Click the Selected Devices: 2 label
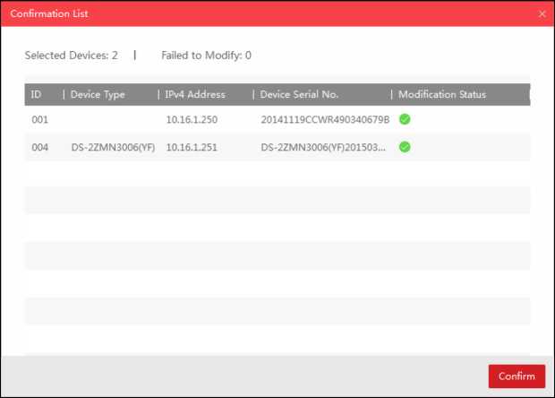555x398 pixels. coord(71,56)
